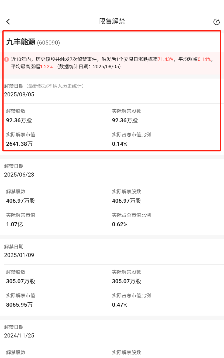This screenshot has width=224, height=358.
Task: Click the red up-arrow statistics icon
Action: pos(6,59)
